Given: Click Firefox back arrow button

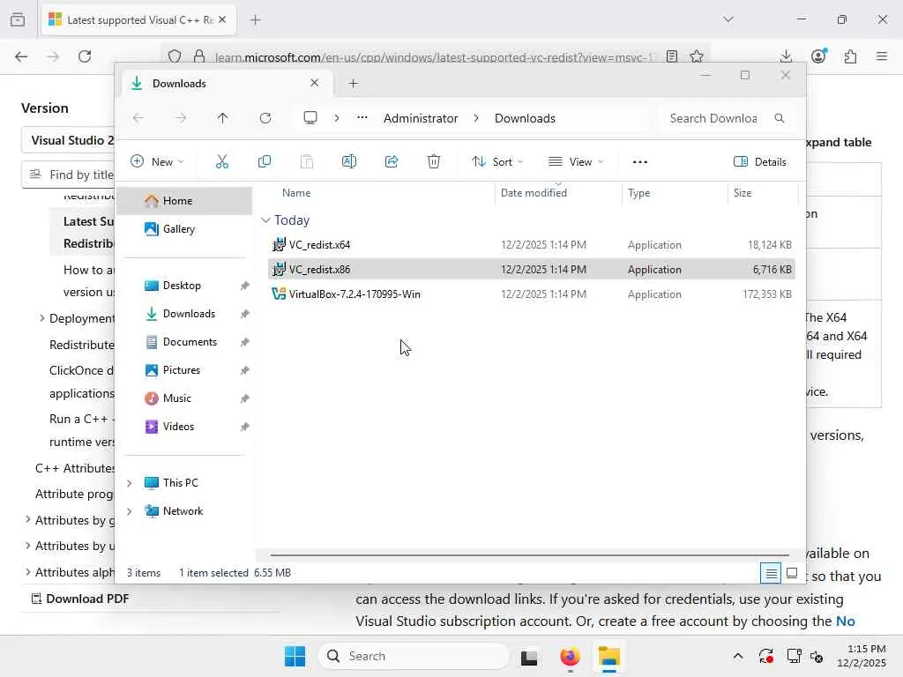Looking at the screenshot, I should (21, 56).
